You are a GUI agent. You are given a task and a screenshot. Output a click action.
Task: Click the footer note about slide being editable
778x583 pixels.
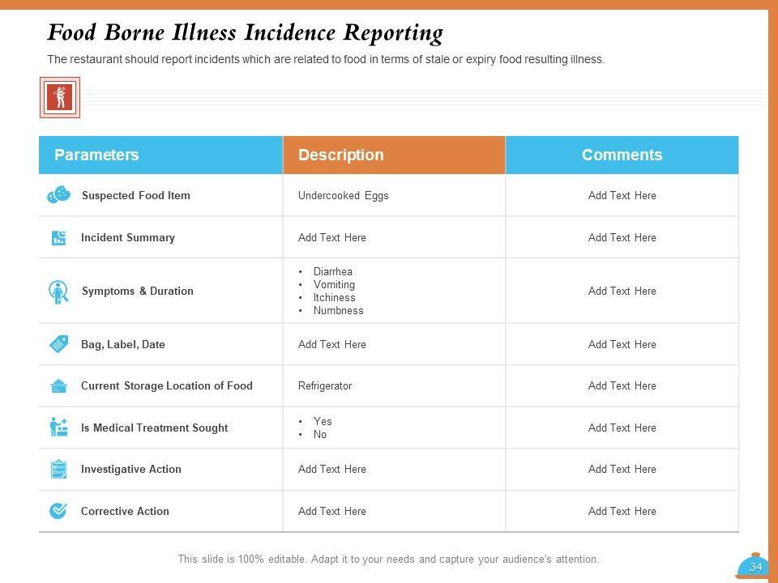coord(388,560)
